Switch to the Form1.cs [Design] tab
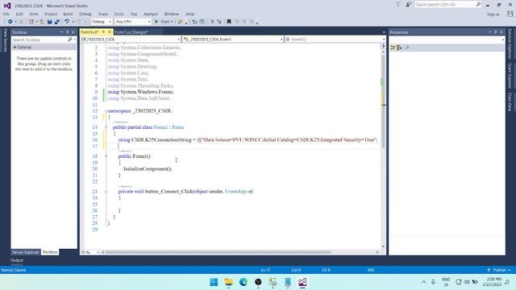This screenshot has width=516, height=290. (x=131, y=32)
